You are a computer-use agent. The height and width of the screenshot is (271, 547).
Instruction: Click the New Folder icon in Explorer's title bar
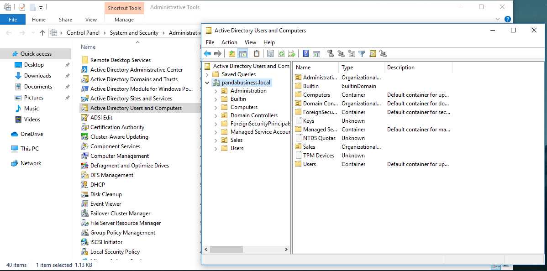point(32,7)
